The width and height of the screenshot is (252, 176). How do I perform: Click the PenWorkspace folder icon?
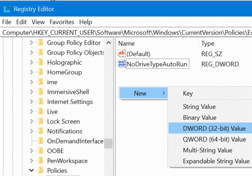tap(42, 161)
